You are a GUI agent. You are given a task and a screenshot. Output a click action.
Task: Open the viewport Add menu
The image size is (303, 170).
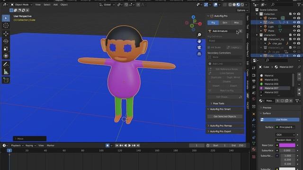[x=55, y=5]
